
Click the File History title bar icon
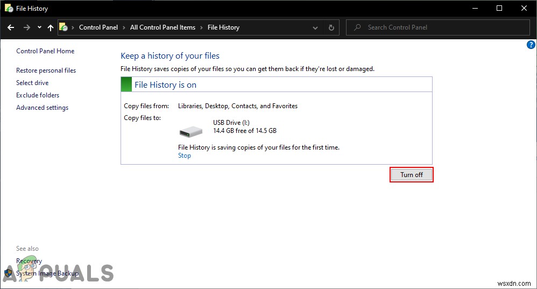(x=9, y=8)
